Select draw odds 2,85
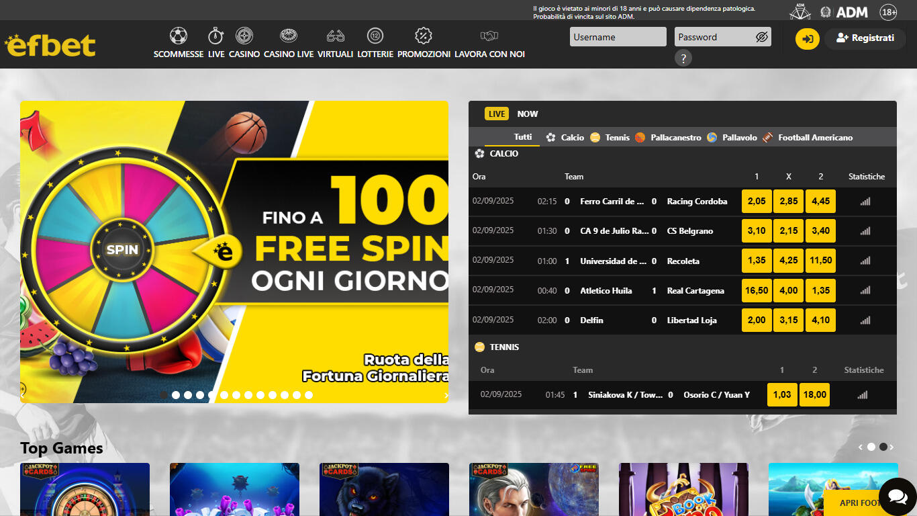The width and height of the screenshot is (917, 516). click(x=789, y=202)
